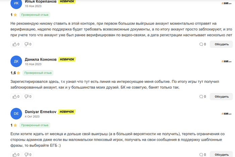Open comments icon on Илья Корепанов's review

coord(201,44)
